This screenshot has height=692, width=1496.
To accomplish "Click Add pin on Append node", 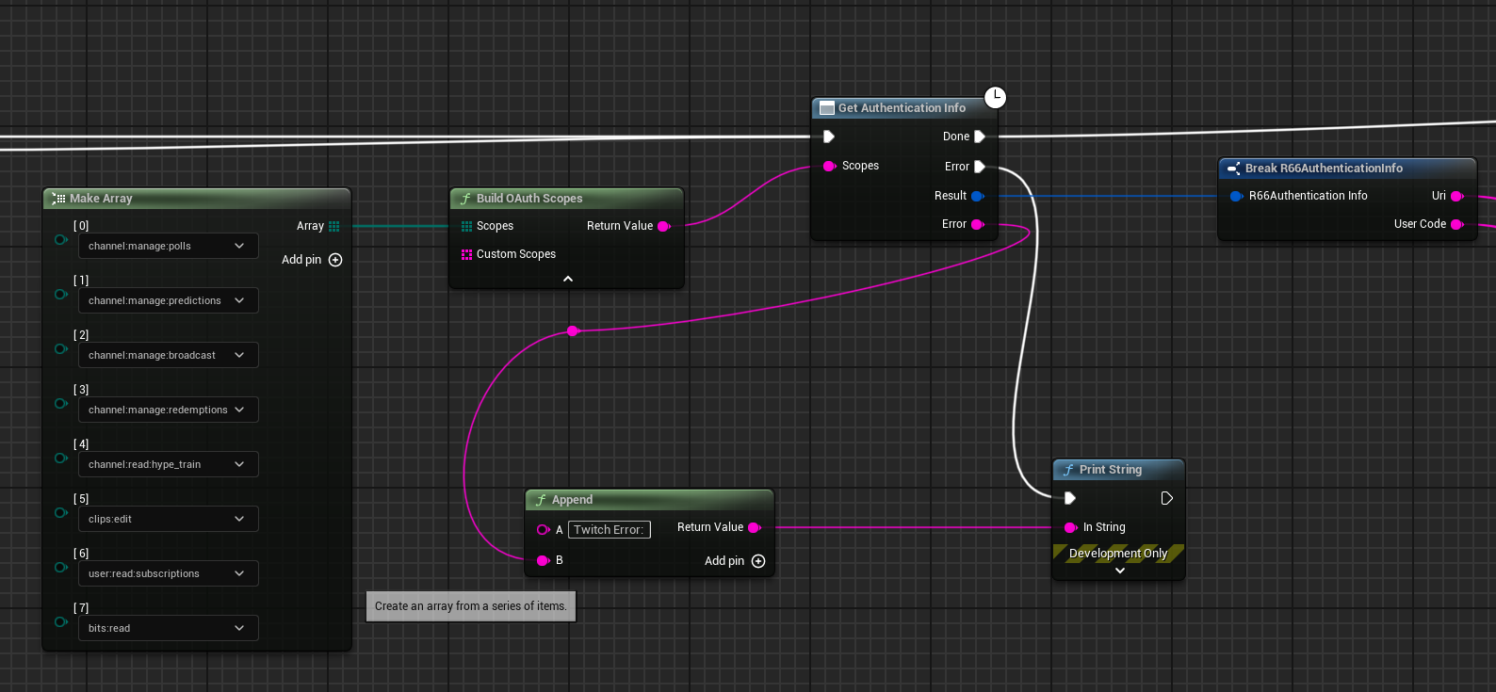I will pyautogui.click(x=735, y=561).
